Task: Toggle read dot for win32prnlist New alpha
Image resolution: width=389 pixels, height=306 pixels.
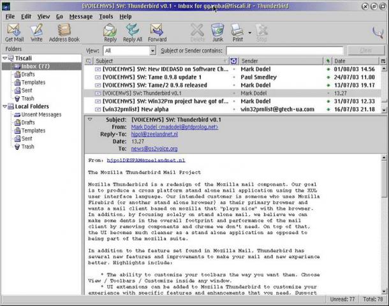Action: [x=328, y=110]
